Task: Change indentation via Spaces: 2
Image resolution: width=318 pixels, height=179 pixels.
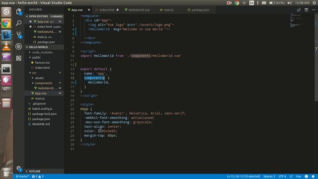Action: 269,177
